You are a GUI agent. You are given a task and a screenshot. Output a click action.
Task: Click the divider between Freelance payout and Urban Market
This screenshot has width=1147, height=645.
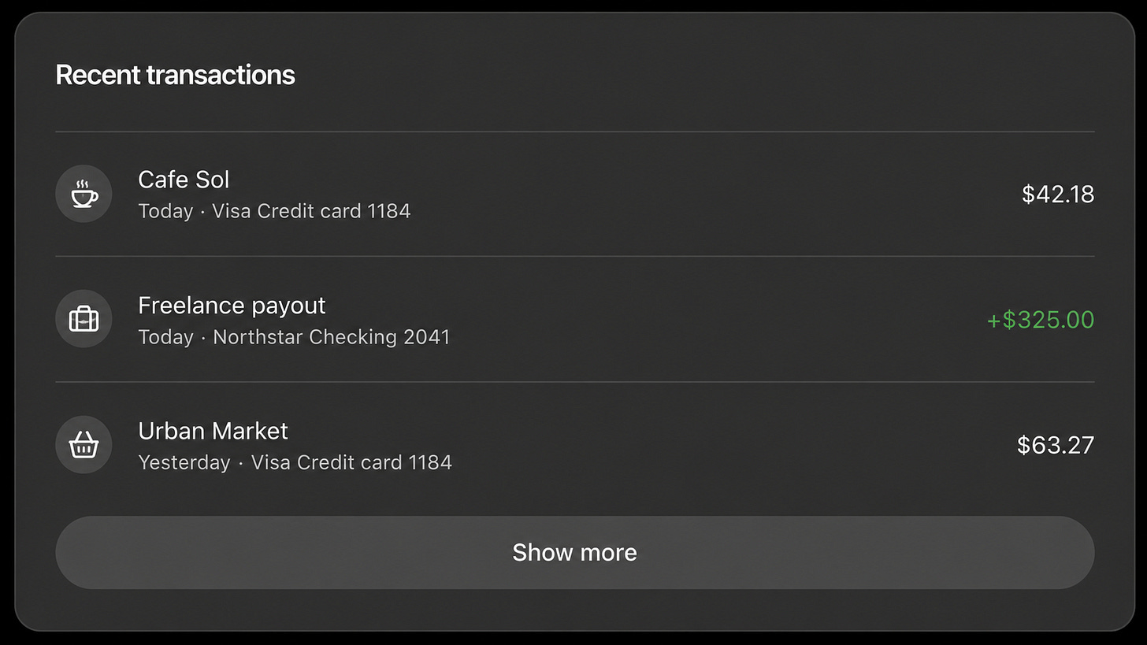pos(575,382)
